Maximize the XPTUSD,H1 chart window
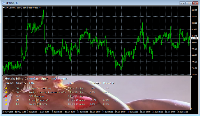The image size is (200, 116). point(189,3)
